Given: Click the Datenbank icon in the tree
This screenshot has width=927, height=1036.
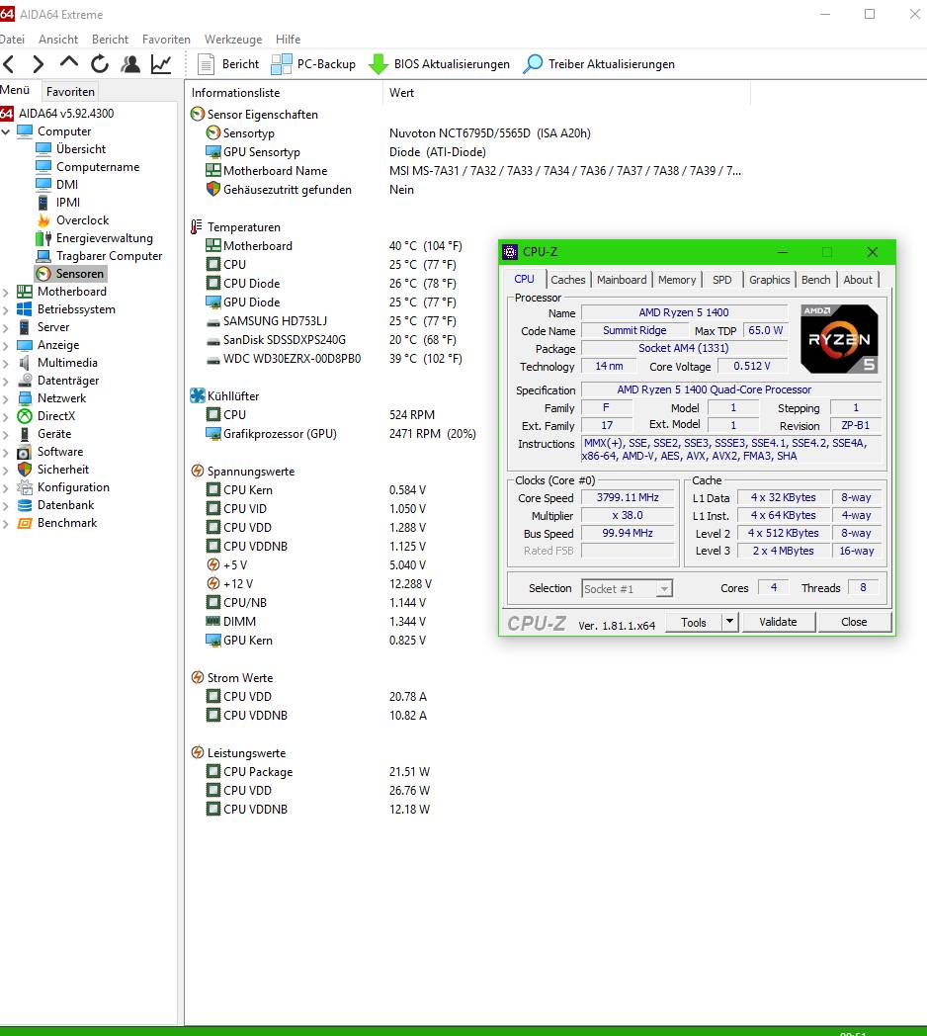Looking at the screenshot, I should [25, 505].
